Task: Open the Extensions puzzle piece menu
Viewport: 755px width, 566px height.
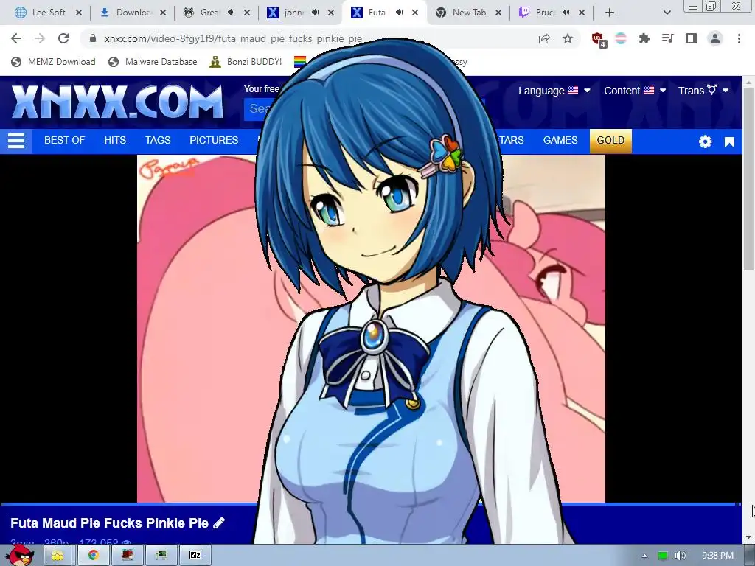Action: coord(644,38)
